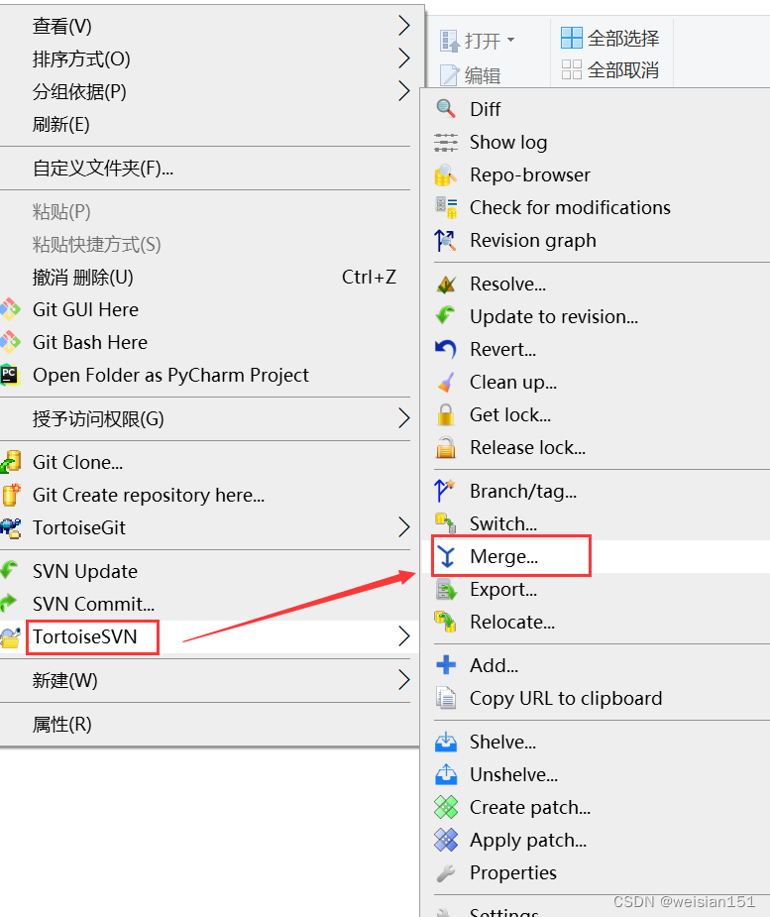Click the Update to revision icon
The height and width of the screenshot is (917, 770).
446,316
